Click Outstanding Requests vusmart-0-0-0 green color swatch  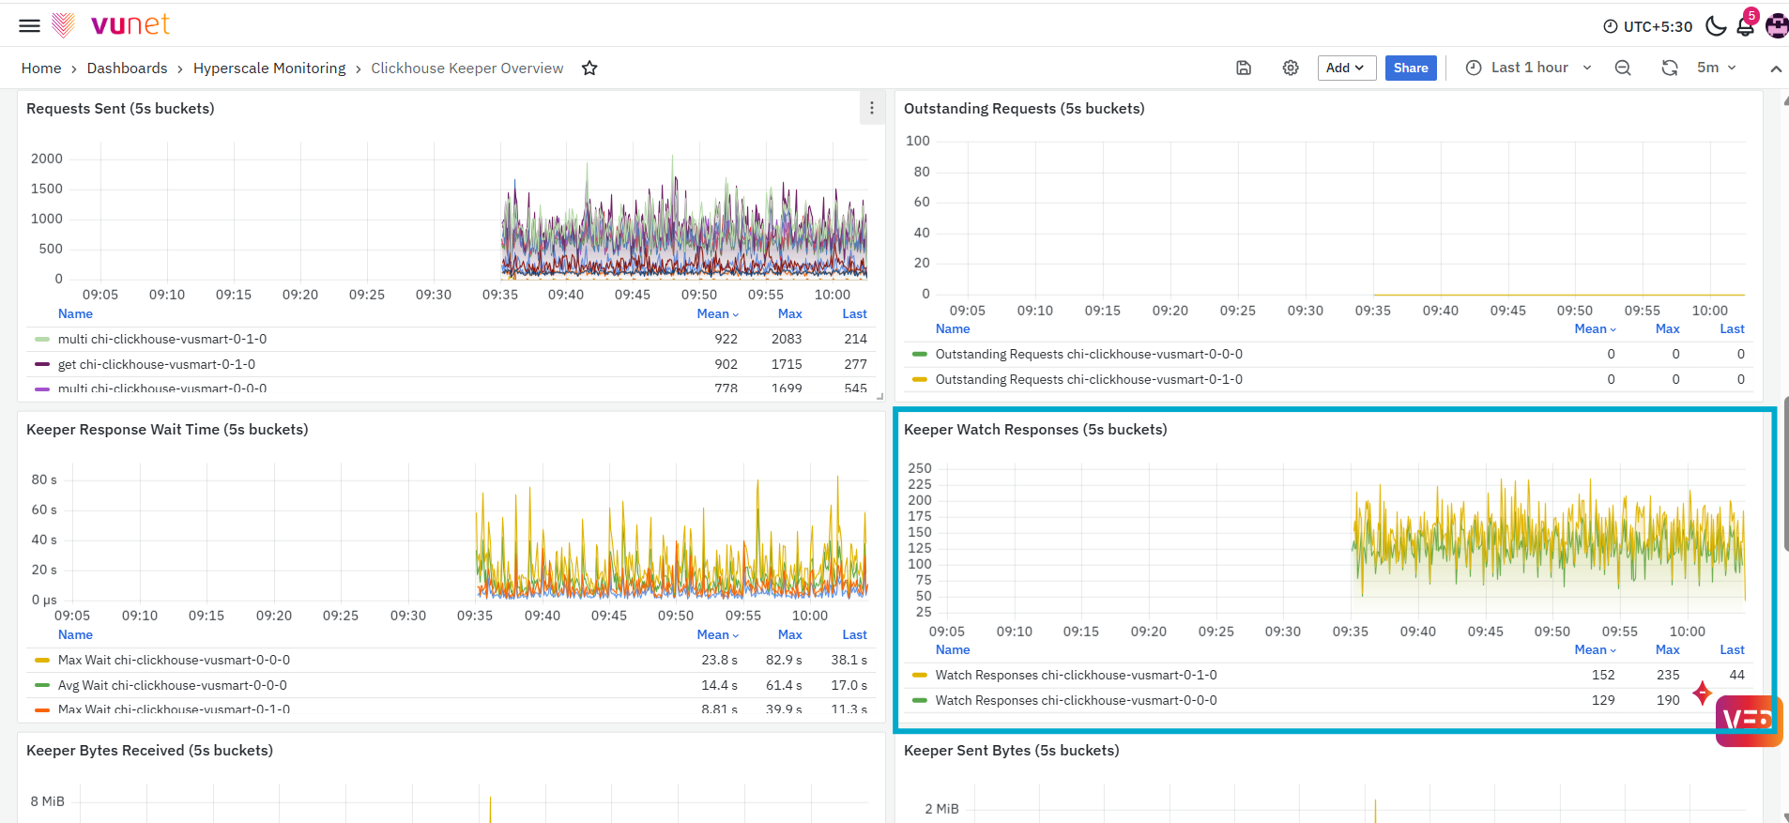pyautogui.click(x=920, y=354)
